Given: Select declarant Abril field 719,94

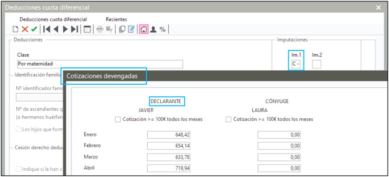Looking at the screenshot, I should point(169,168).
